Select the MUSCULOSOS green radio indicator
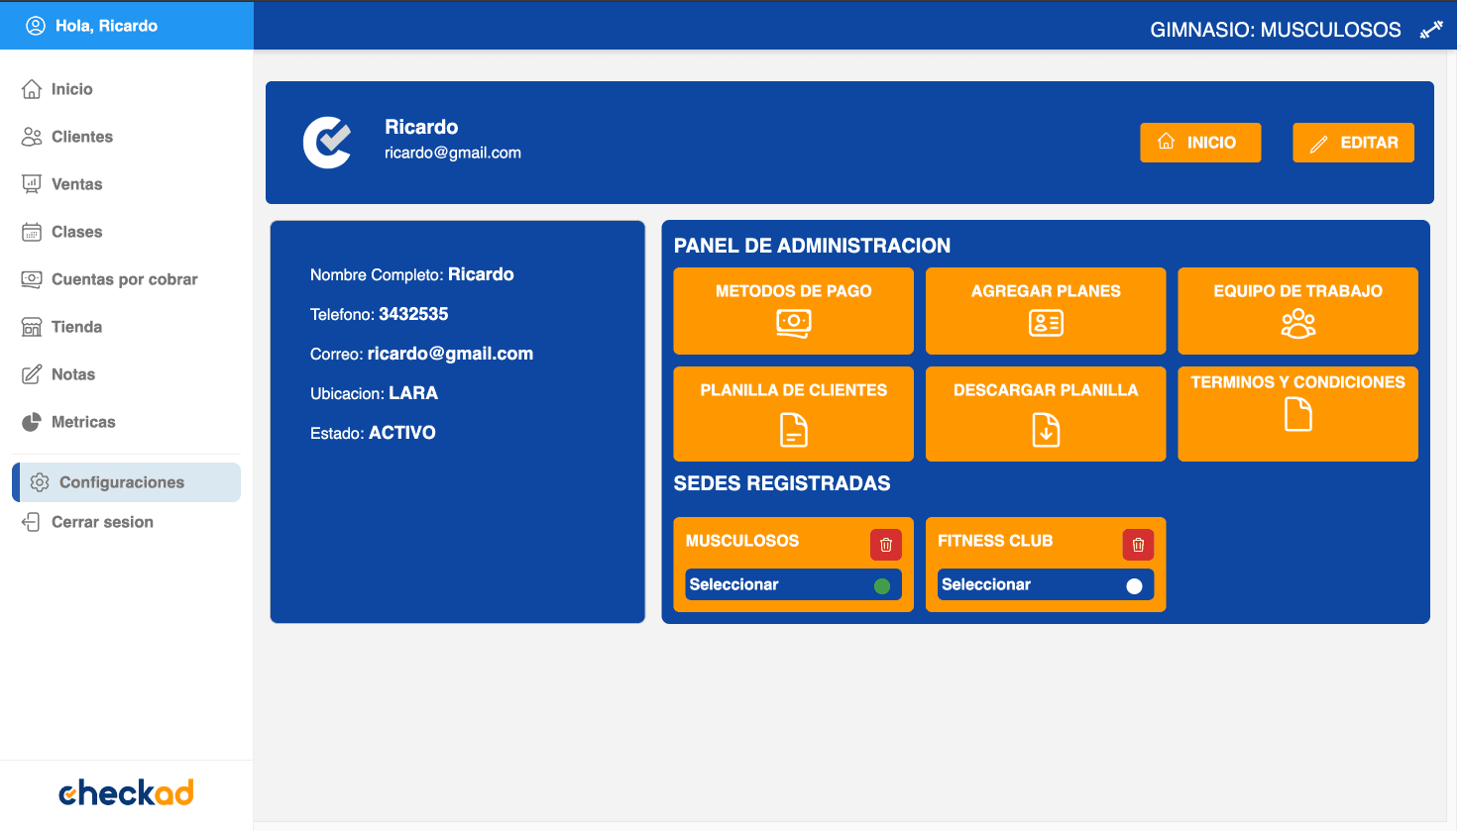This screenshot has height=831, width=1461. [x=882, y=586]
